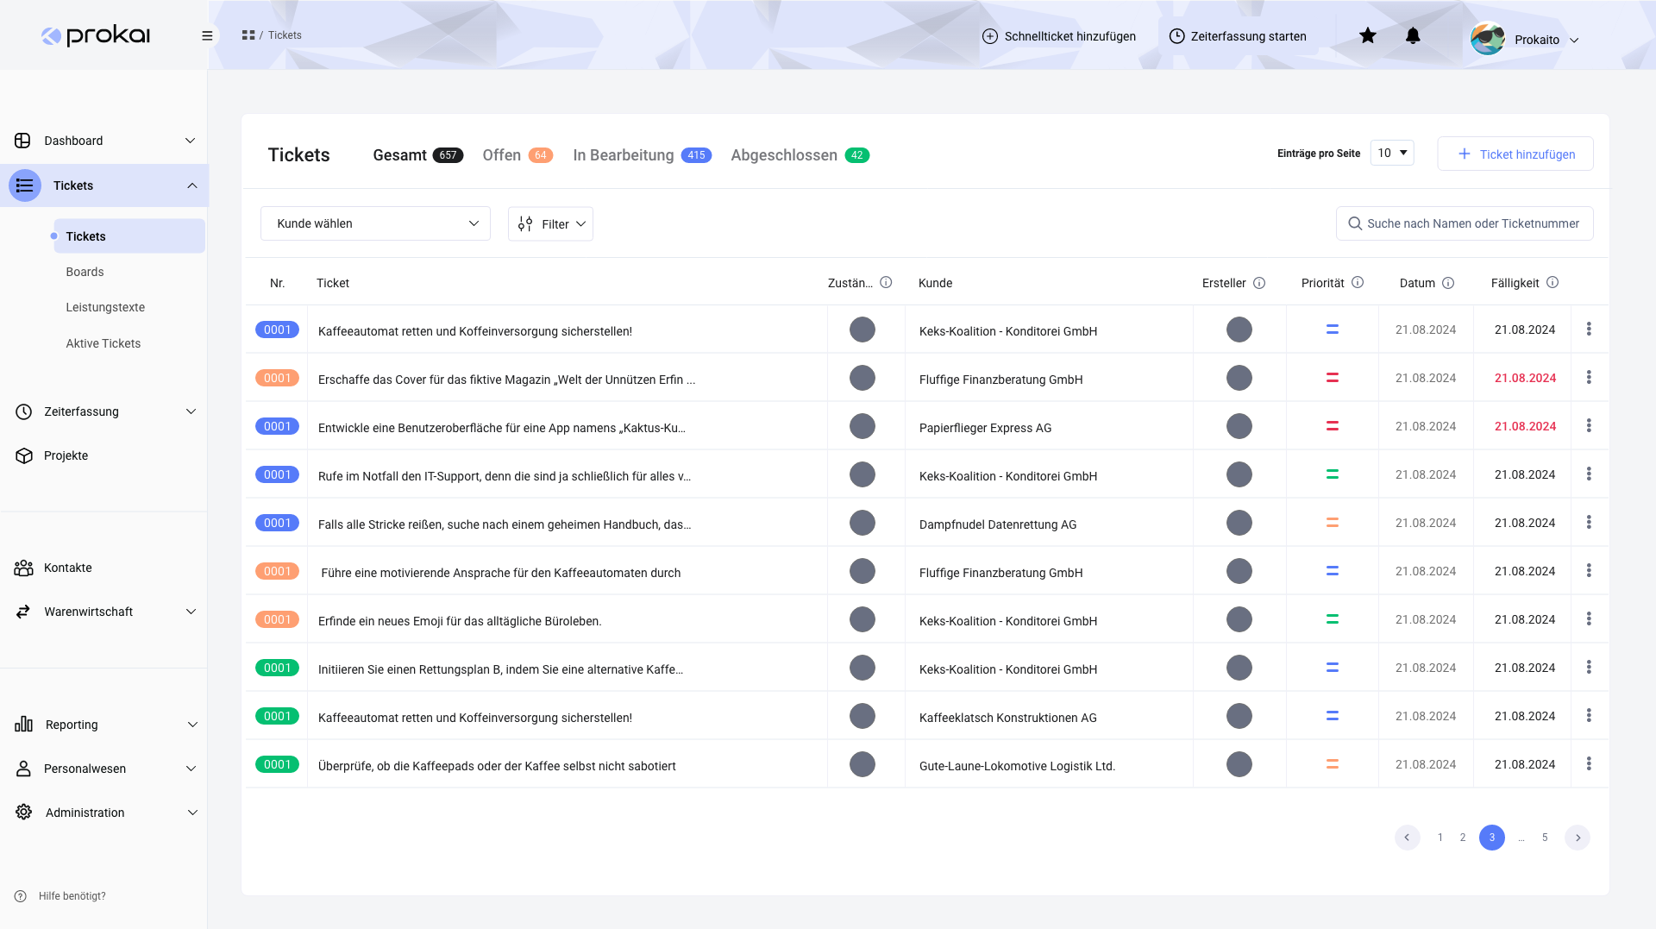The image size is (1656, 929).
Task: Click info icon beside Fälligkeit column
Action: (x=1552, y=283)
